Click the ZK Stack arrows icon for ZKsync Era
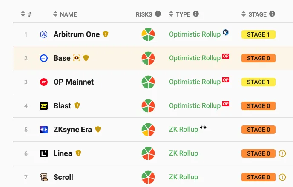The height and width of the screenshot is (187, 293). click(x=203, y=127)
